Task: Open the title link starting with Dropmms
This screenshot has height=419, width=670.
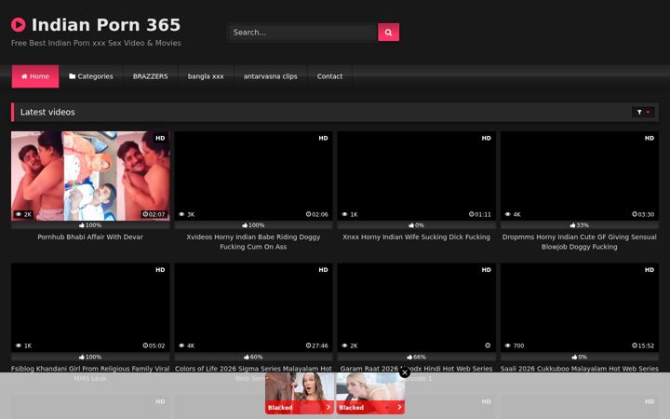Action: point(580,241)
